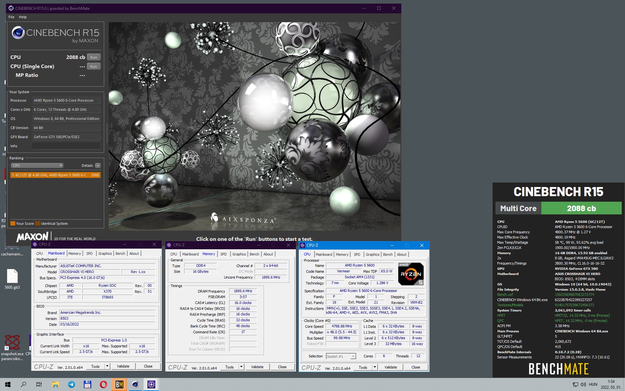
Task: Click right CPU-Z window title icon
Action: tap(302, 245)
